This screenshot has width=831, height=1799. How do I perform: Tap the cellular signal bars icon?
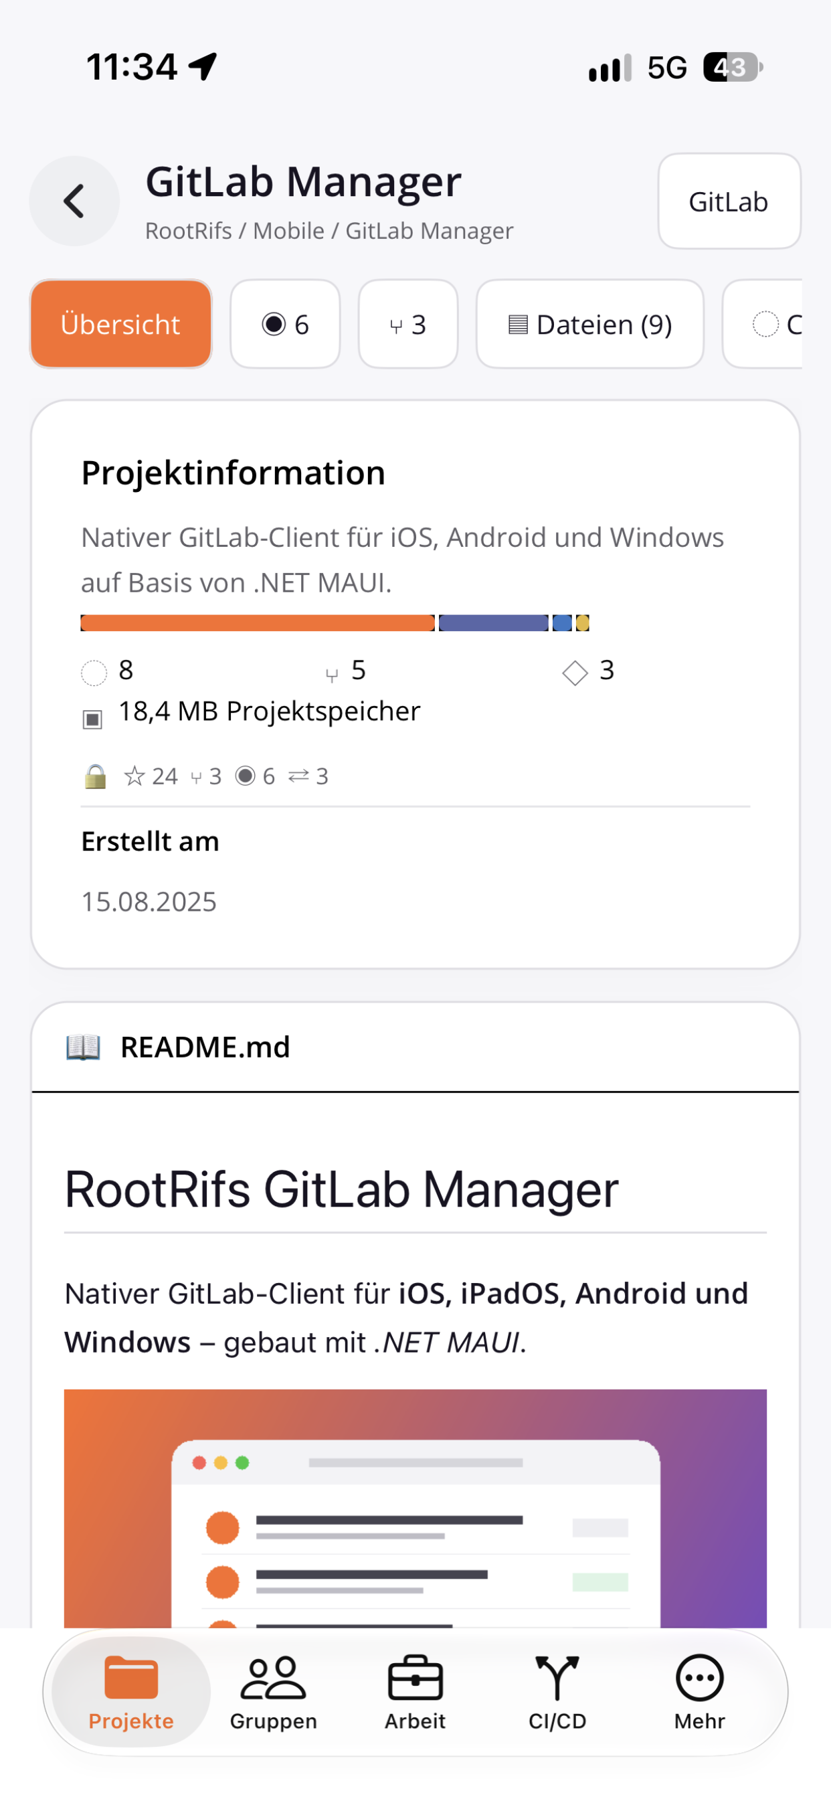(610, 67)
